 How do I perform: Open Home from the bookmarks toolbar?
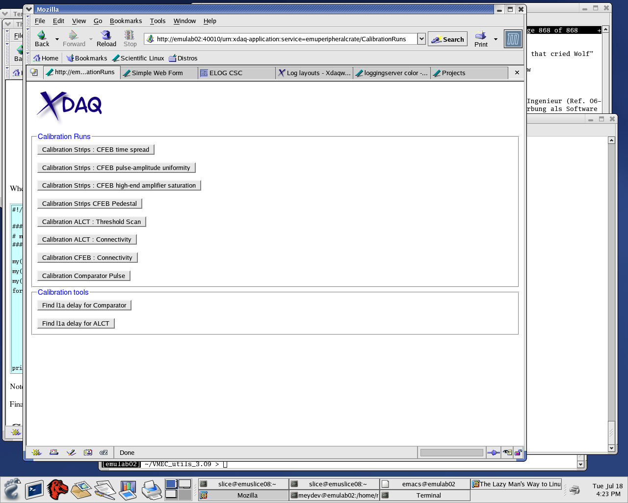[x=46, y=58]
